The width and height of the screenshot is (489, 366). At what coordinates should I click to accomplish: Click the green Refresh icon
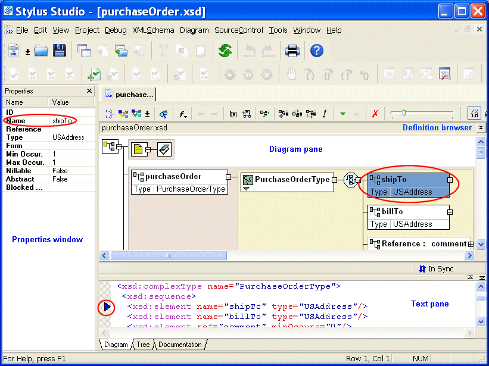(x=225, y=51)
